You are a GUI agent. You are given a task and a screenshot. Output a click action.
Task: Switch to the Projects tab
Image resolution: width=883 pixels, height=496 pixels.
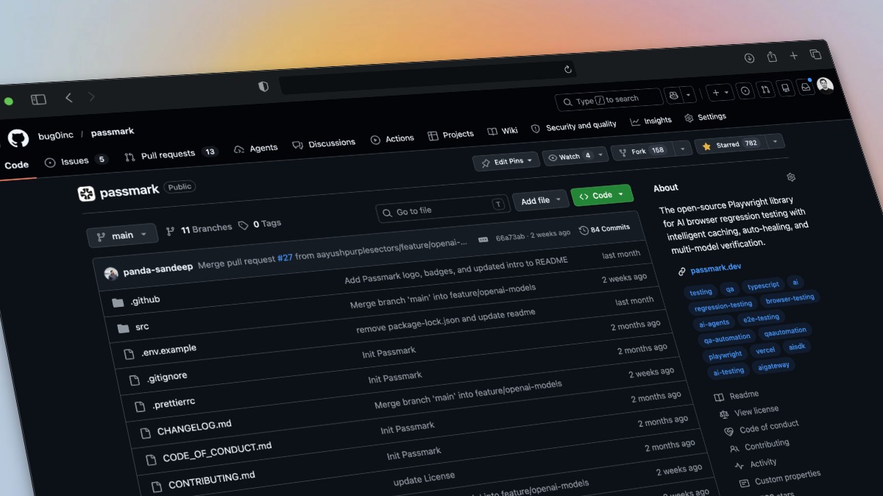pyautogui.click(x=451, y=135)
